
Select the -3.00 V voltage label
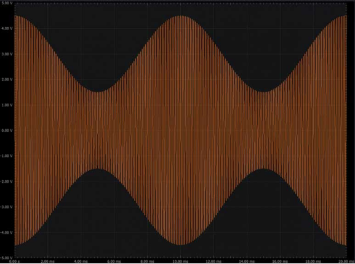[x=7, y=207]
